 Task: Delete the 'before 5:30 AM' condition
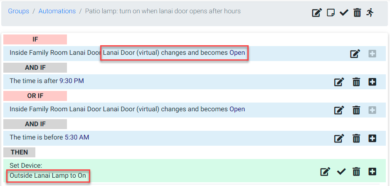coord(356,138)
